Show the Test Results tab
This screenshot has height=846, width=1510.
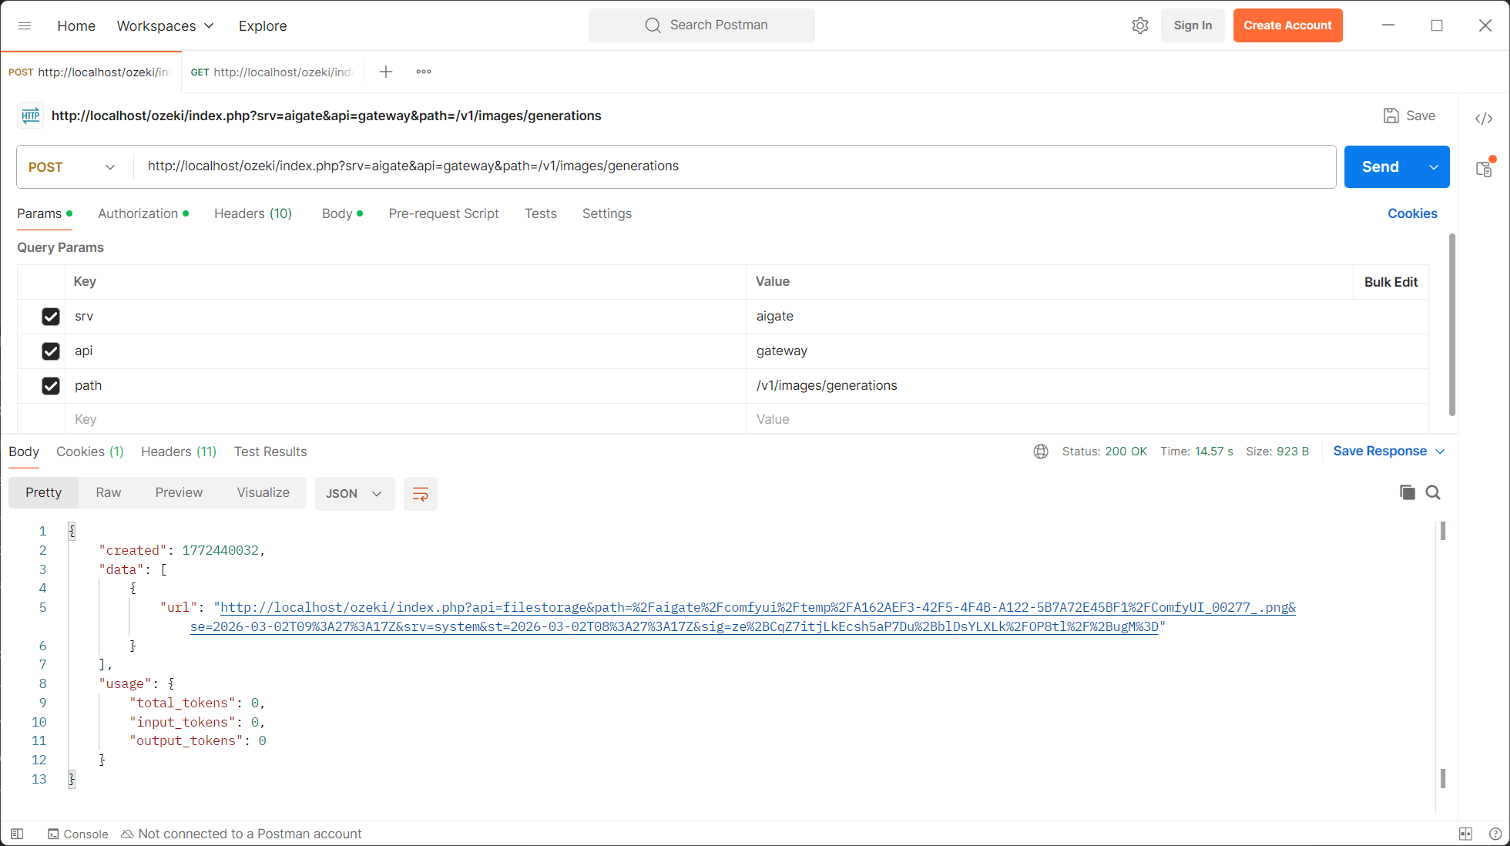[270, 452]
